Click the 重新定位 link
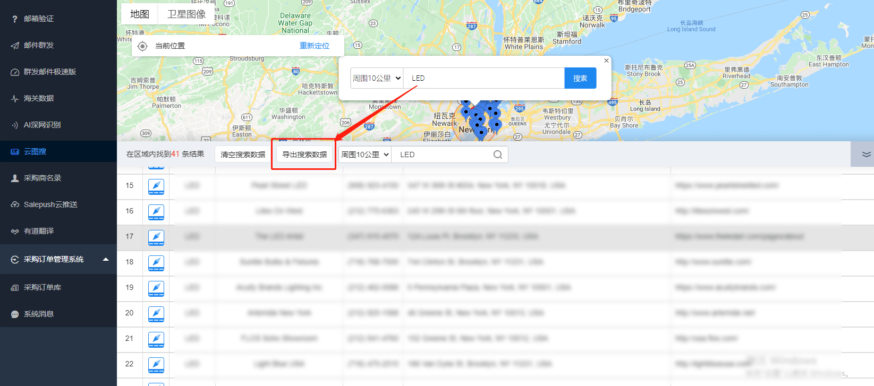Image resolution: width=874 pixels, height=386 pixels. (x=315, y=46)
